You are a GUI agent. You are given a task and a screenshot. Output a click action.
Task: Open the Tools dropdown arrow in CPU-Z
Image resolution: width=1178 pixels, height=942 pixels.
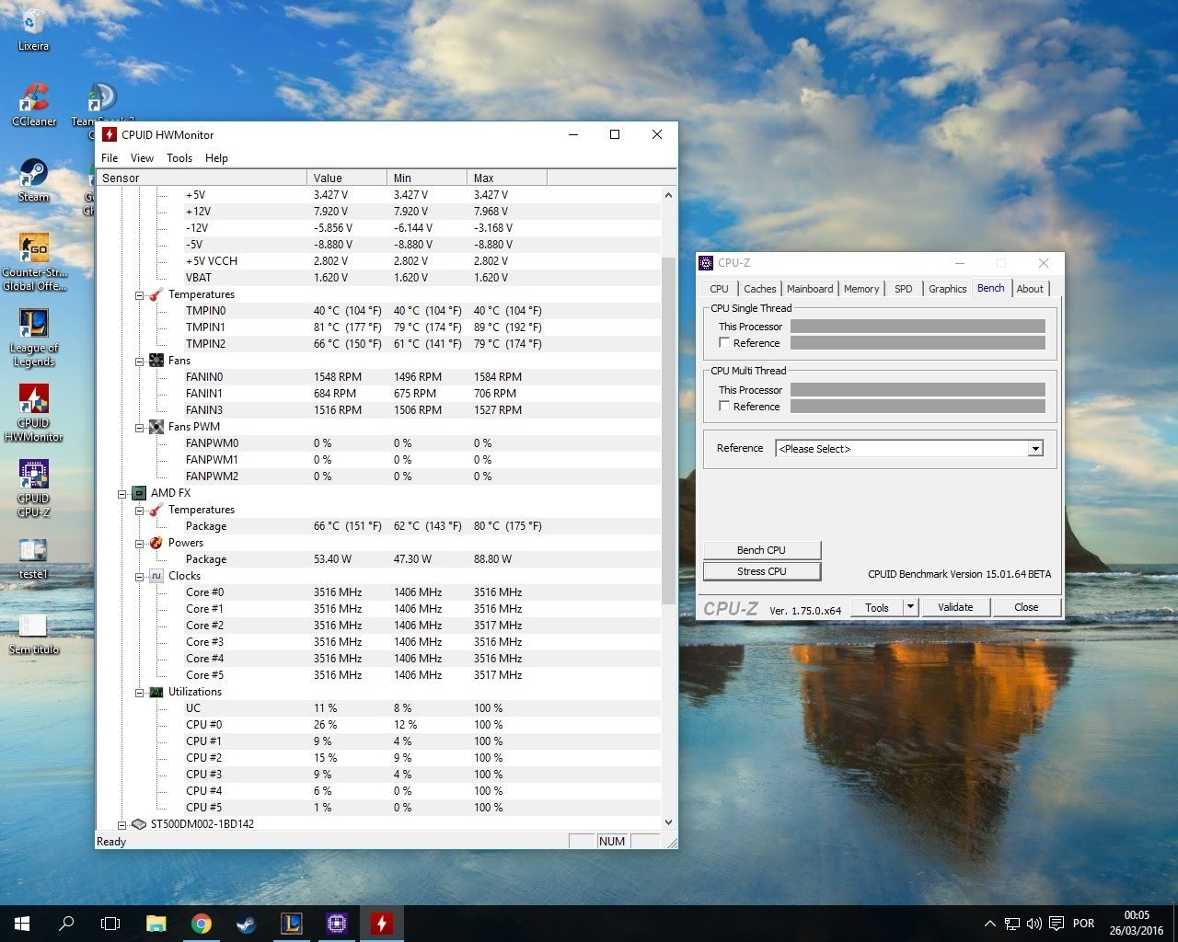point(910,607)
